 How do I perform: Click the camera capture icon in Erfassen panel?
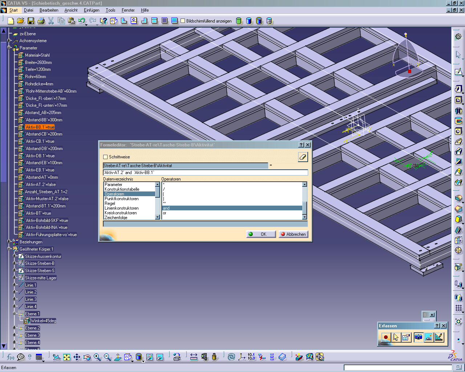(418, 337)
